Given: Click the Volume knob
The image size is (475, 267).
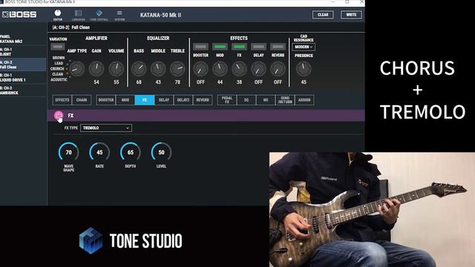Looking at the screenshot, I should (x=117, y=69).
